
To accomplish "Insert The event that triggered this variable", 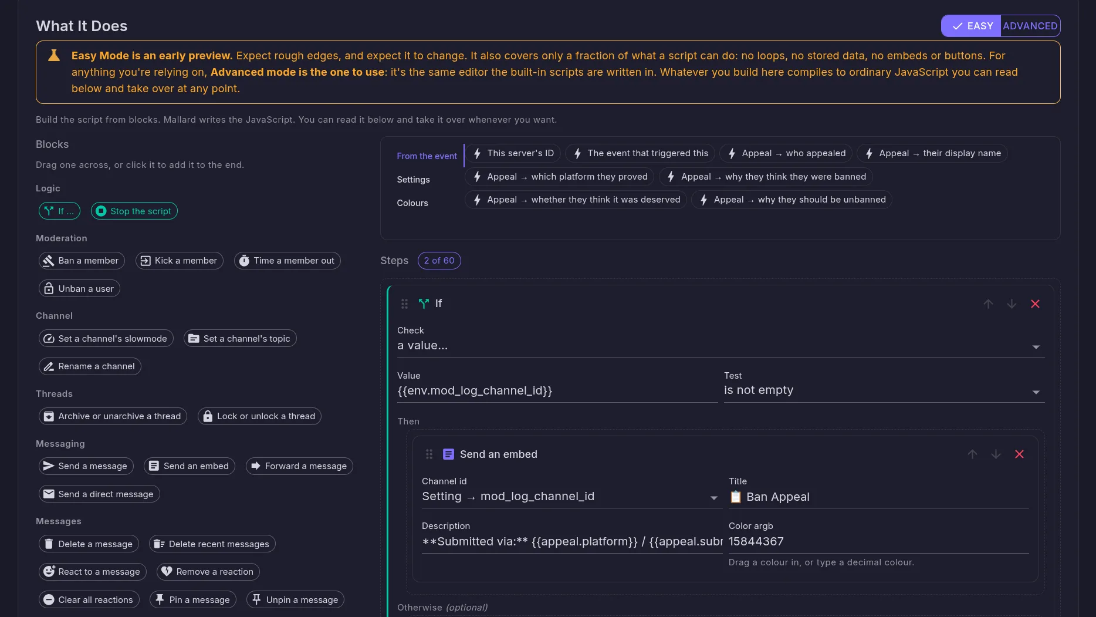I will (x=640, y=153).
